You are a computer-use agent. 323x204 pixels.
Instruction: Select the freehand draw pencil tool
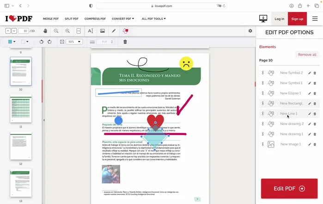coord(114,31)
